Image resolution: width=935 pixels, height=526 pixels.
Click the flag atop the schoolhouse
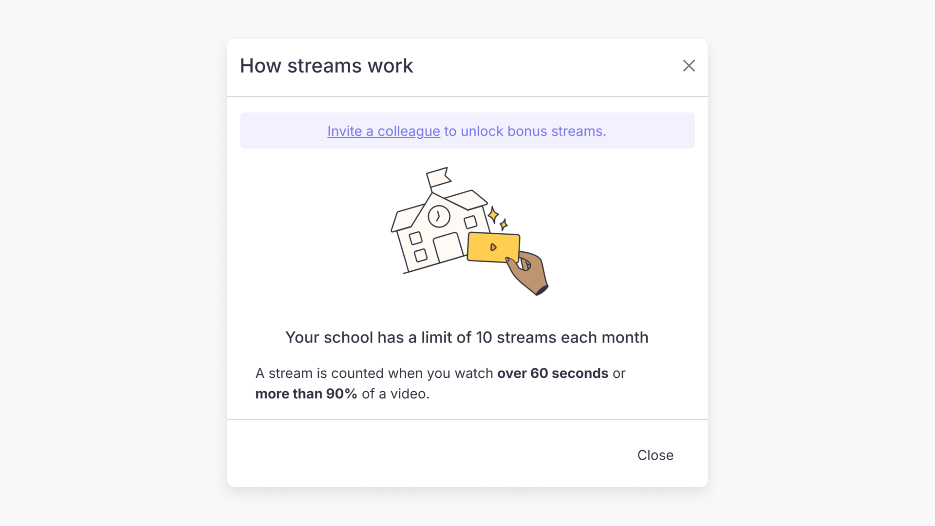coord(437,175)
